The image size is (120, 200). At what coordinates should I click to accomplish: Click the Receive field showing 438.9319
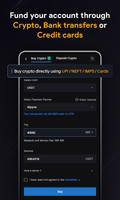(x=60, y=159)
